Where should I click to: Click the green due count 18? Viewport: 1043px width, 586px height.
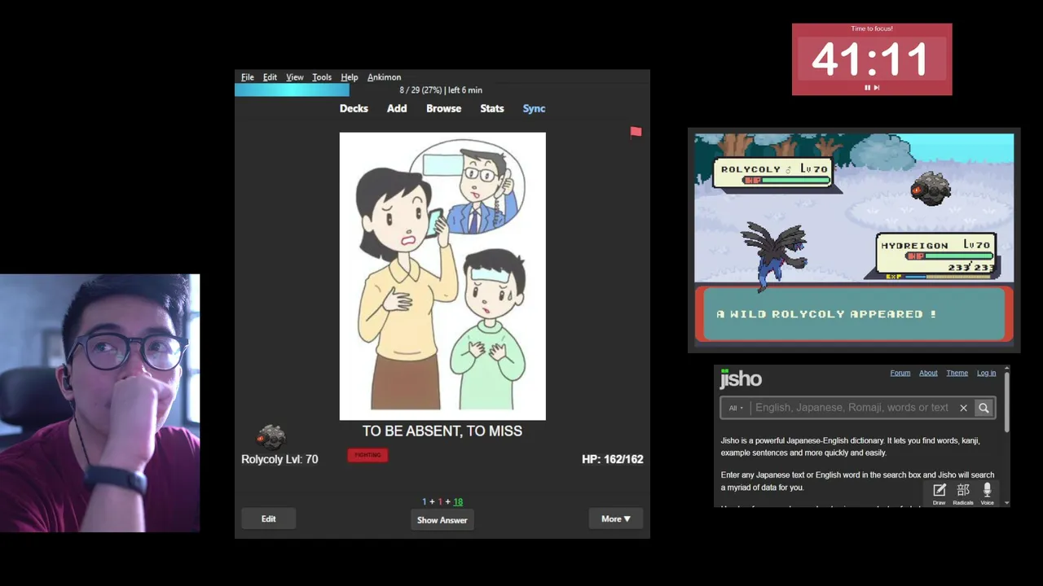click(458, 502)
